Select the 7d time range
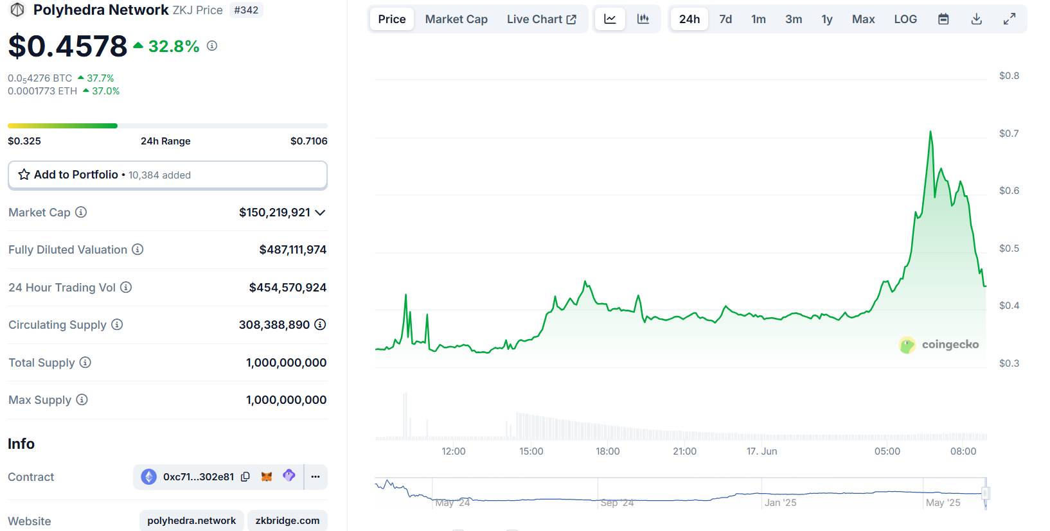 (725, 19)
